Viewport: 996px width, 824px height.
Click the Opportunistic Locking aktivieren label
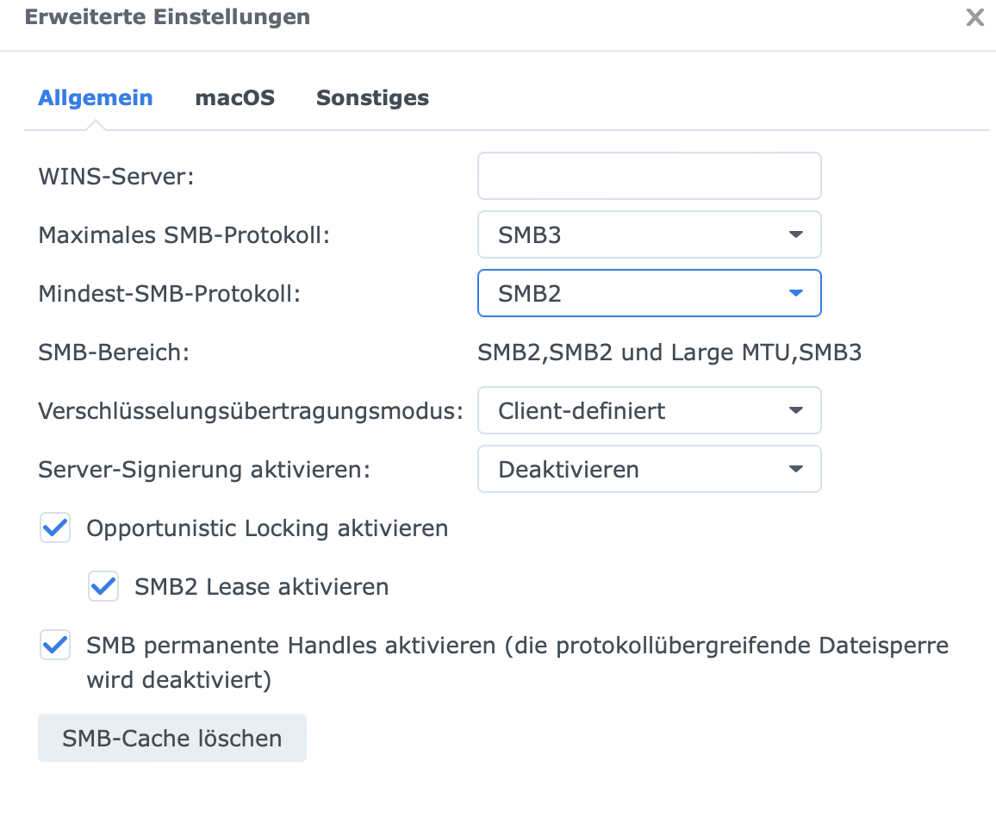267,528
